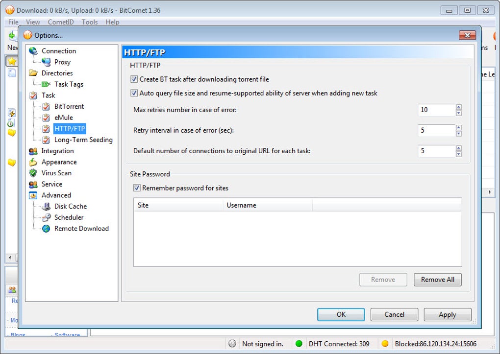Increase default connections number spinner
This screenshot has width=500, height=354.
tap(458, 148)
